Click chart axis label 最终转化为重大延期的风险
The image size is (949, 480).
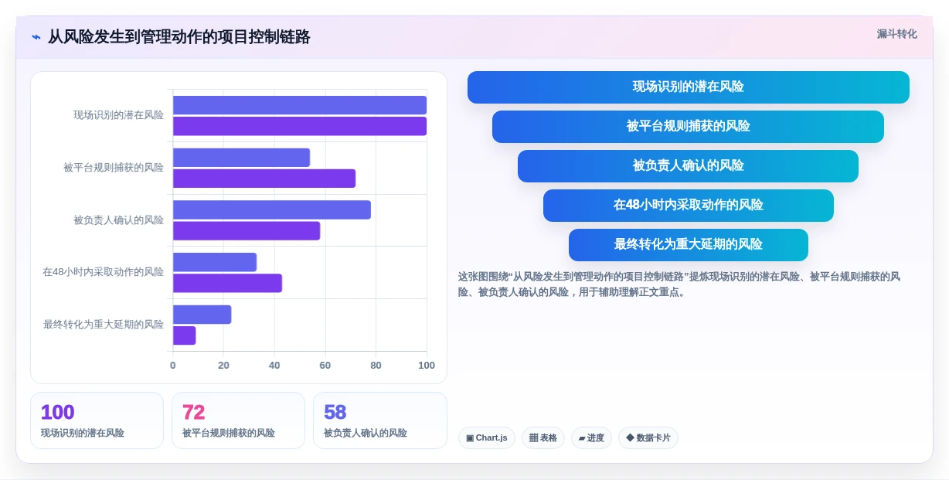[x=104, y=325]
